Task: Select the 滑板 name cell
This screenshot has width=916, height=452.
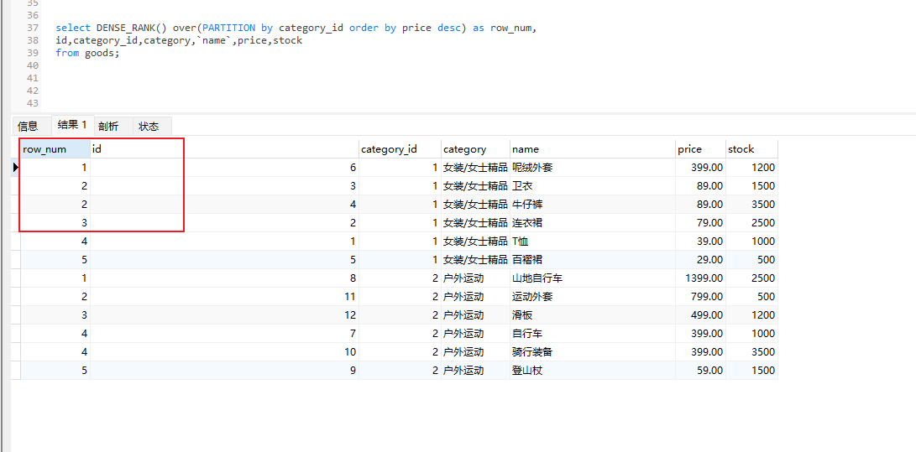Action: [x=593, y=315]
